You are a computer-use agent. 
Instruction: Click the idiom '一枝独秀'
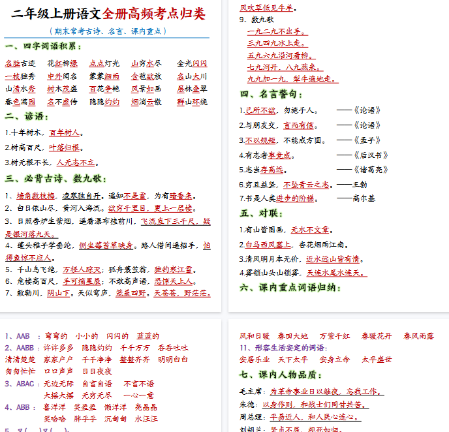pos(20,76)
